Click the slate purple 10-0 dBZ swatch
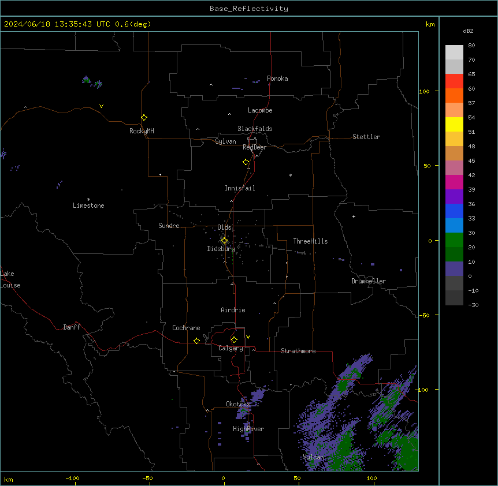The height and width of the screenshot is (486, 498). (454, 269)
